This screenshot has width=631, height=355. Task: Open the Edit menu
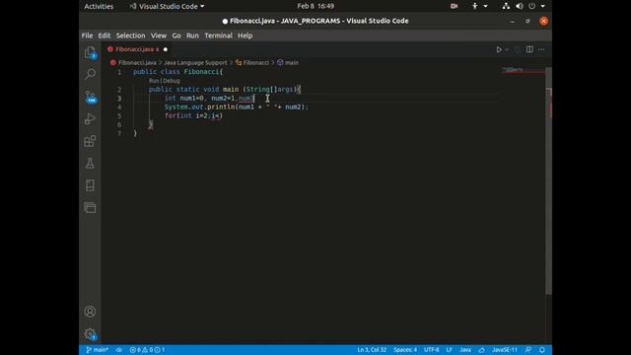105,35
